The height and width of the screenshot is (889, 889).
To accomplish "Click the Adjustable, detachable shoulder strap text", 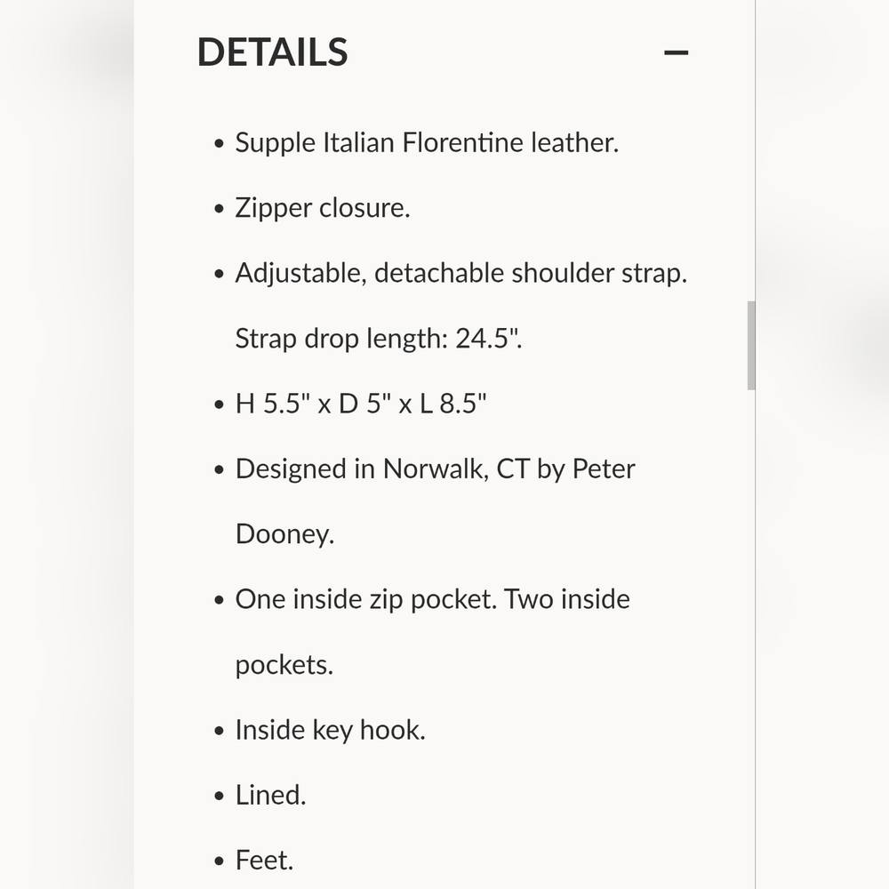I will [461, 273].
